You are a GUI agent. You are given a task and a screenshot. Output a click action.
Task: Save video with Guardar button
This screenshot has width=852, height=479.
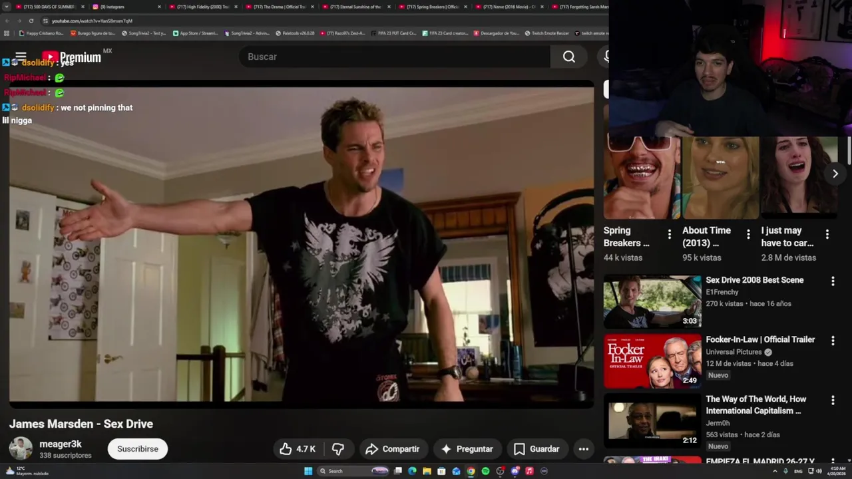536,449
